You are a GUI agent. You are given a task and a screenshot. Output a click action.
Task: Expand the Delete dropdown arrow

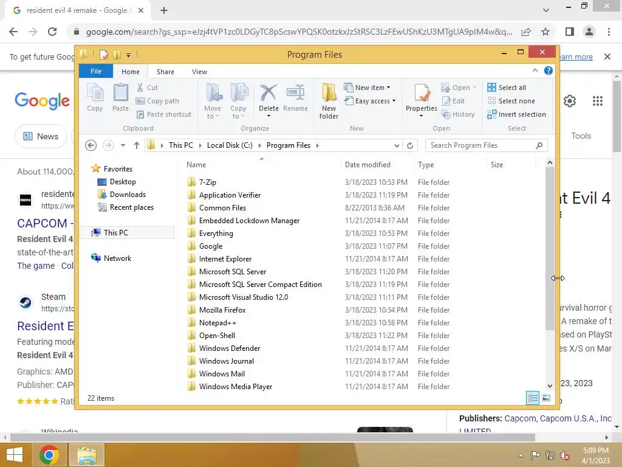[x=268, y=116]
